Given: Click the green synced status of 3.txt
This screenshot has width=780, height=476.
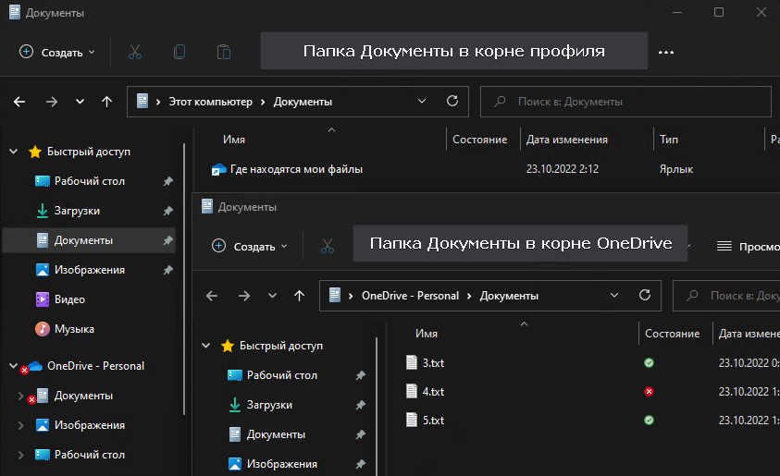Looking at the screenshot, I should (x=649, y=363).
